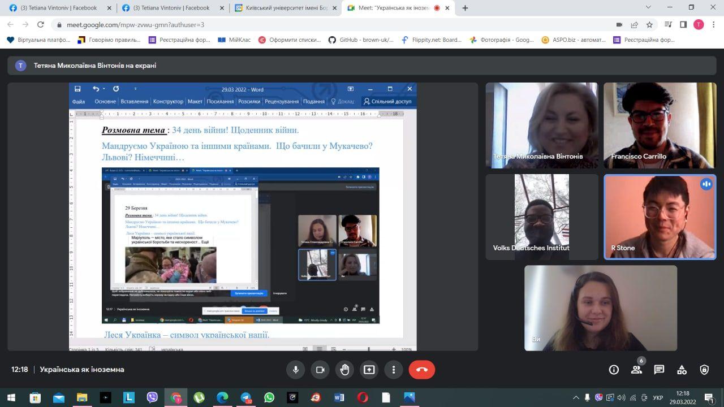Turn off the camera in Meet
This screenshot has height=407, width=724.
pos(320,370)
